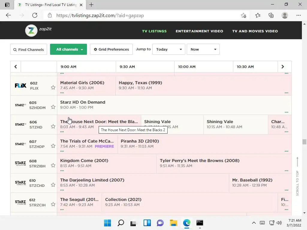This screenshot has width=307, height=230.
Task: View site information lock icon
Action: pyautogui.click(x=50, y=15)
